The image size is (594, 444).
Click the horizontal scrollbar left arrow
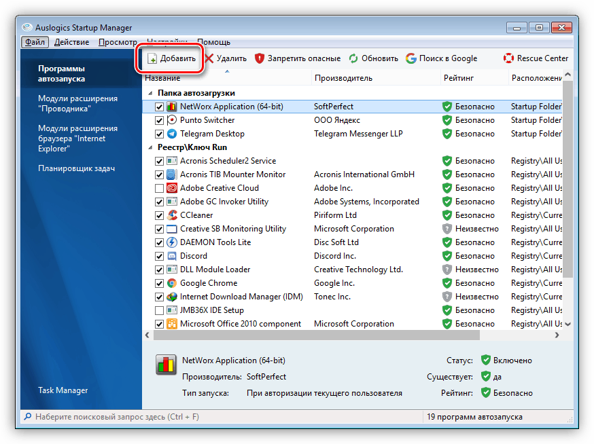click(x=147, y=335)
